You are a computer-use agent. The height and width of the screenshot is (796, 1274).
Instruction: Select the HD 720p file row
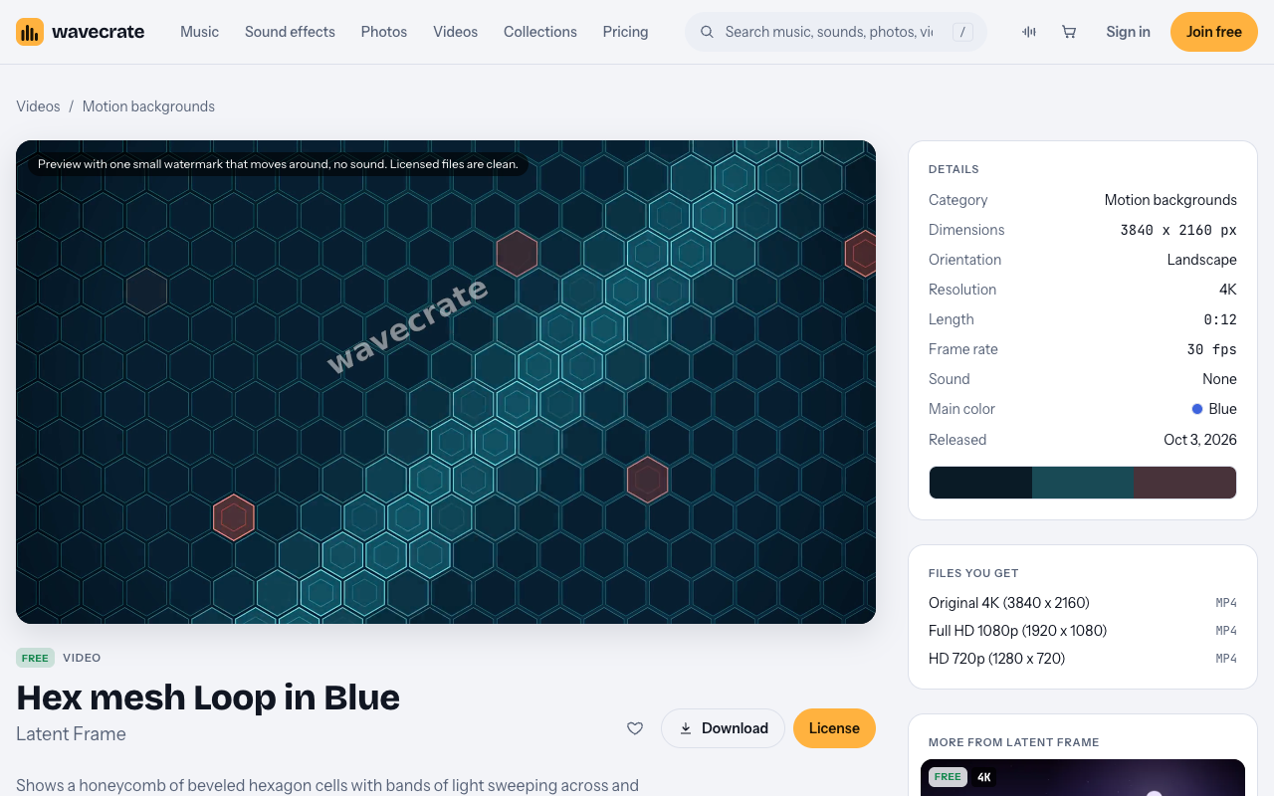click(x=1083, y=659)
